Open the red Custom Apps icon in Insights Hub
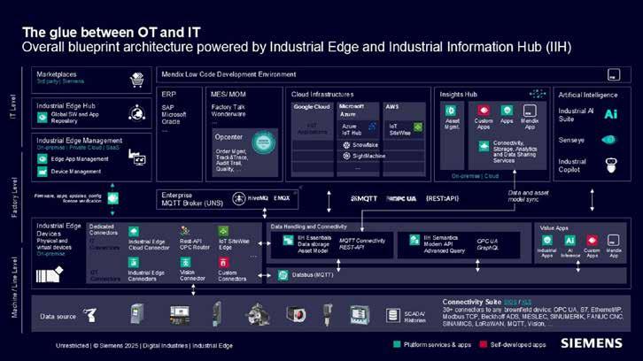This screenshot has width=643, height=361. [x=483, y=111]
